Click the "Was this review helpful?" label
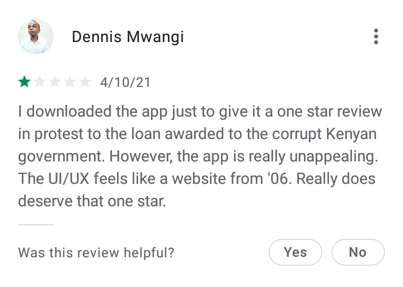 [96, 252]
